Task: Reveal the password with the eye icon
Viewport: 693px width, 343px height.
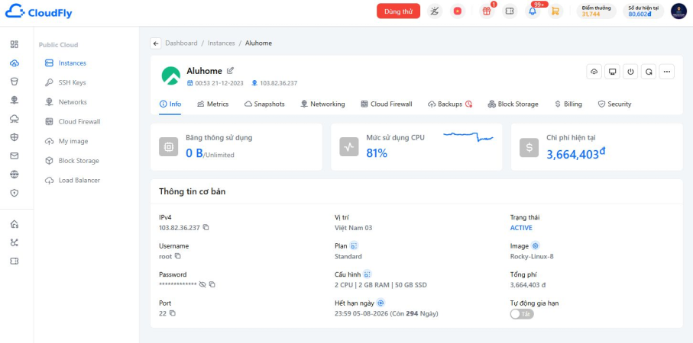Action: click(x=202, y=284)
